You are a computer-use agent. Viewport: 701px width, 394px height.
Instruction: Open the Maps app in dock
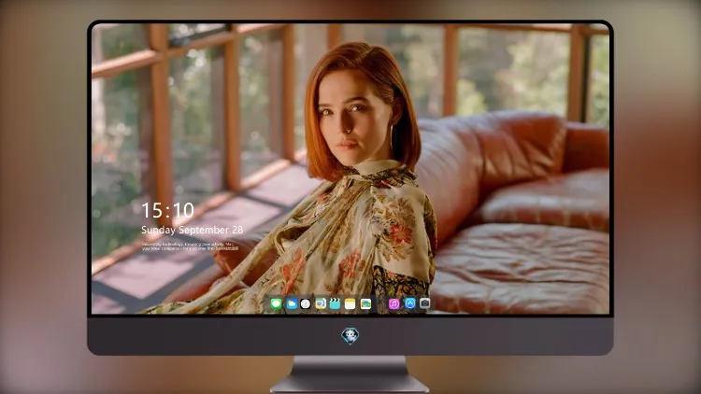click(321, 303)
